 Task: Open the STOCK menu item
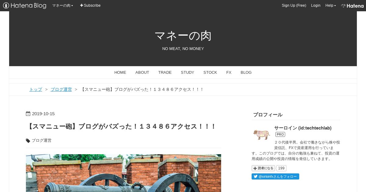point(210,72)
